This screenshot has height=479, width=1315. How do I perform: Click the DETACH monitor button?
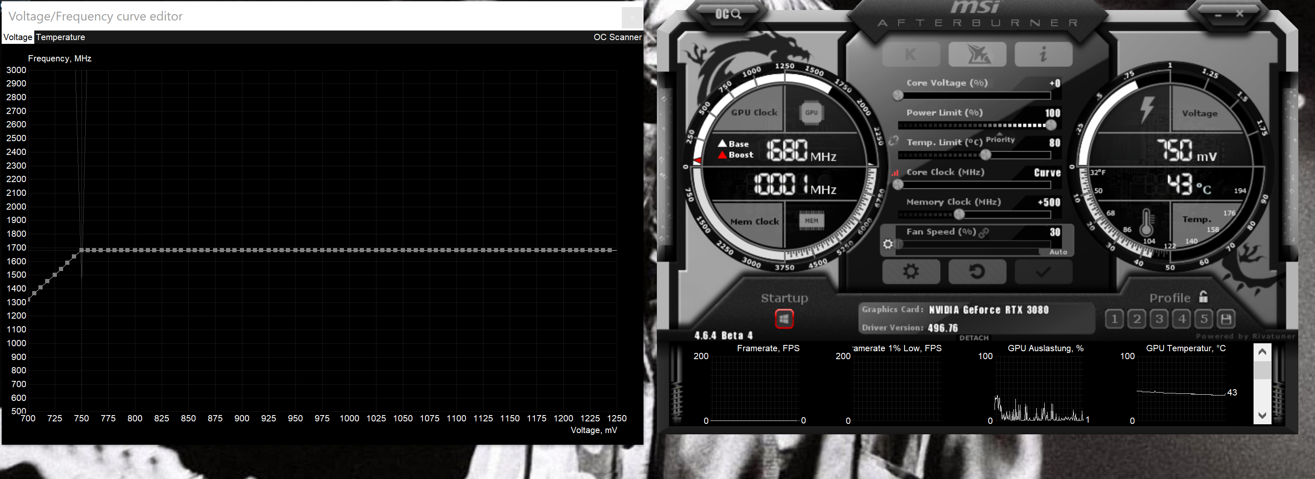(x=974, y=338)
